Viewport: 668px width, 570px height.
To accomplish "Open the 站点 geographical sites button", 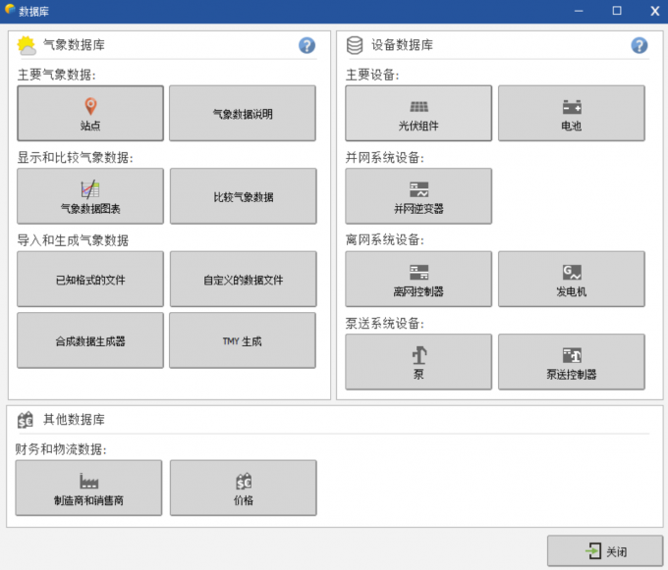I will [90, 113].
